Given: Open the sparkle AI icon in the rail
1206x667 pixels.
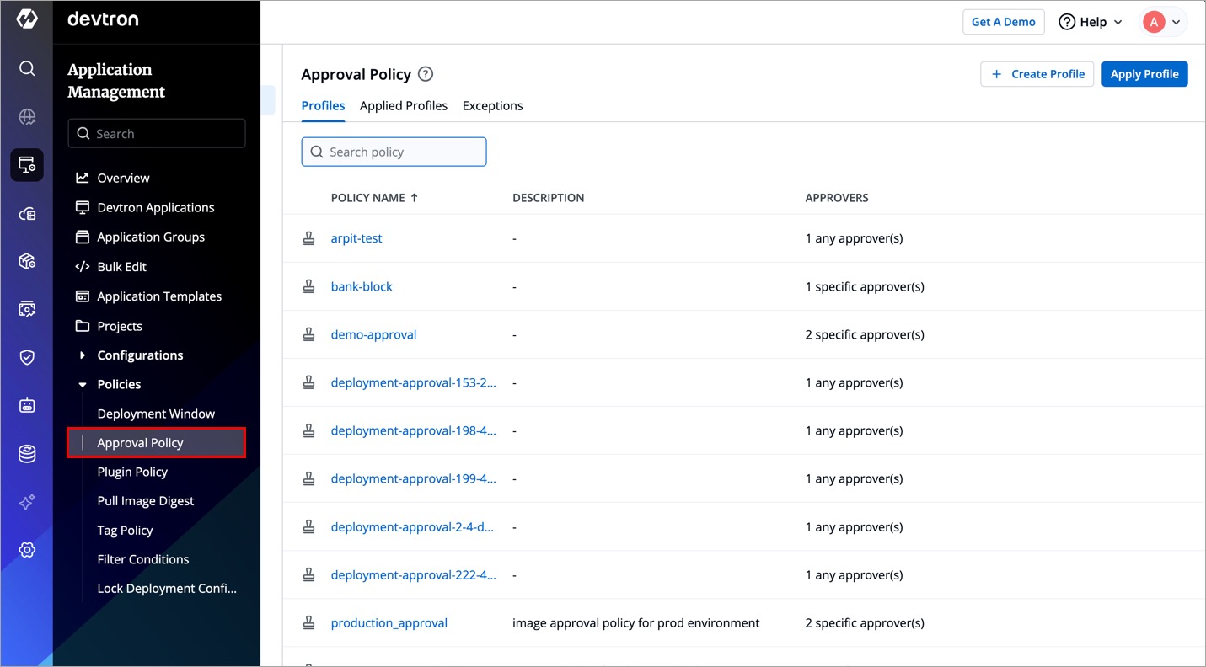Looking at the screenshot, I should [27, 502].
